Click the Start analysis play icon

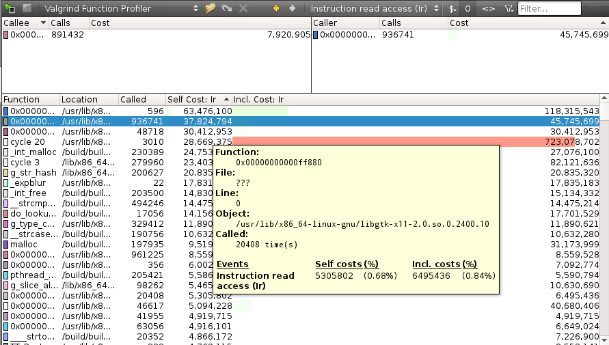tap(10, 8)
